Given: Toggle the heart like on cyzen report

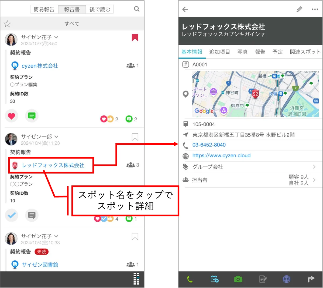Looking at the screenshot, I should [12, 116].
